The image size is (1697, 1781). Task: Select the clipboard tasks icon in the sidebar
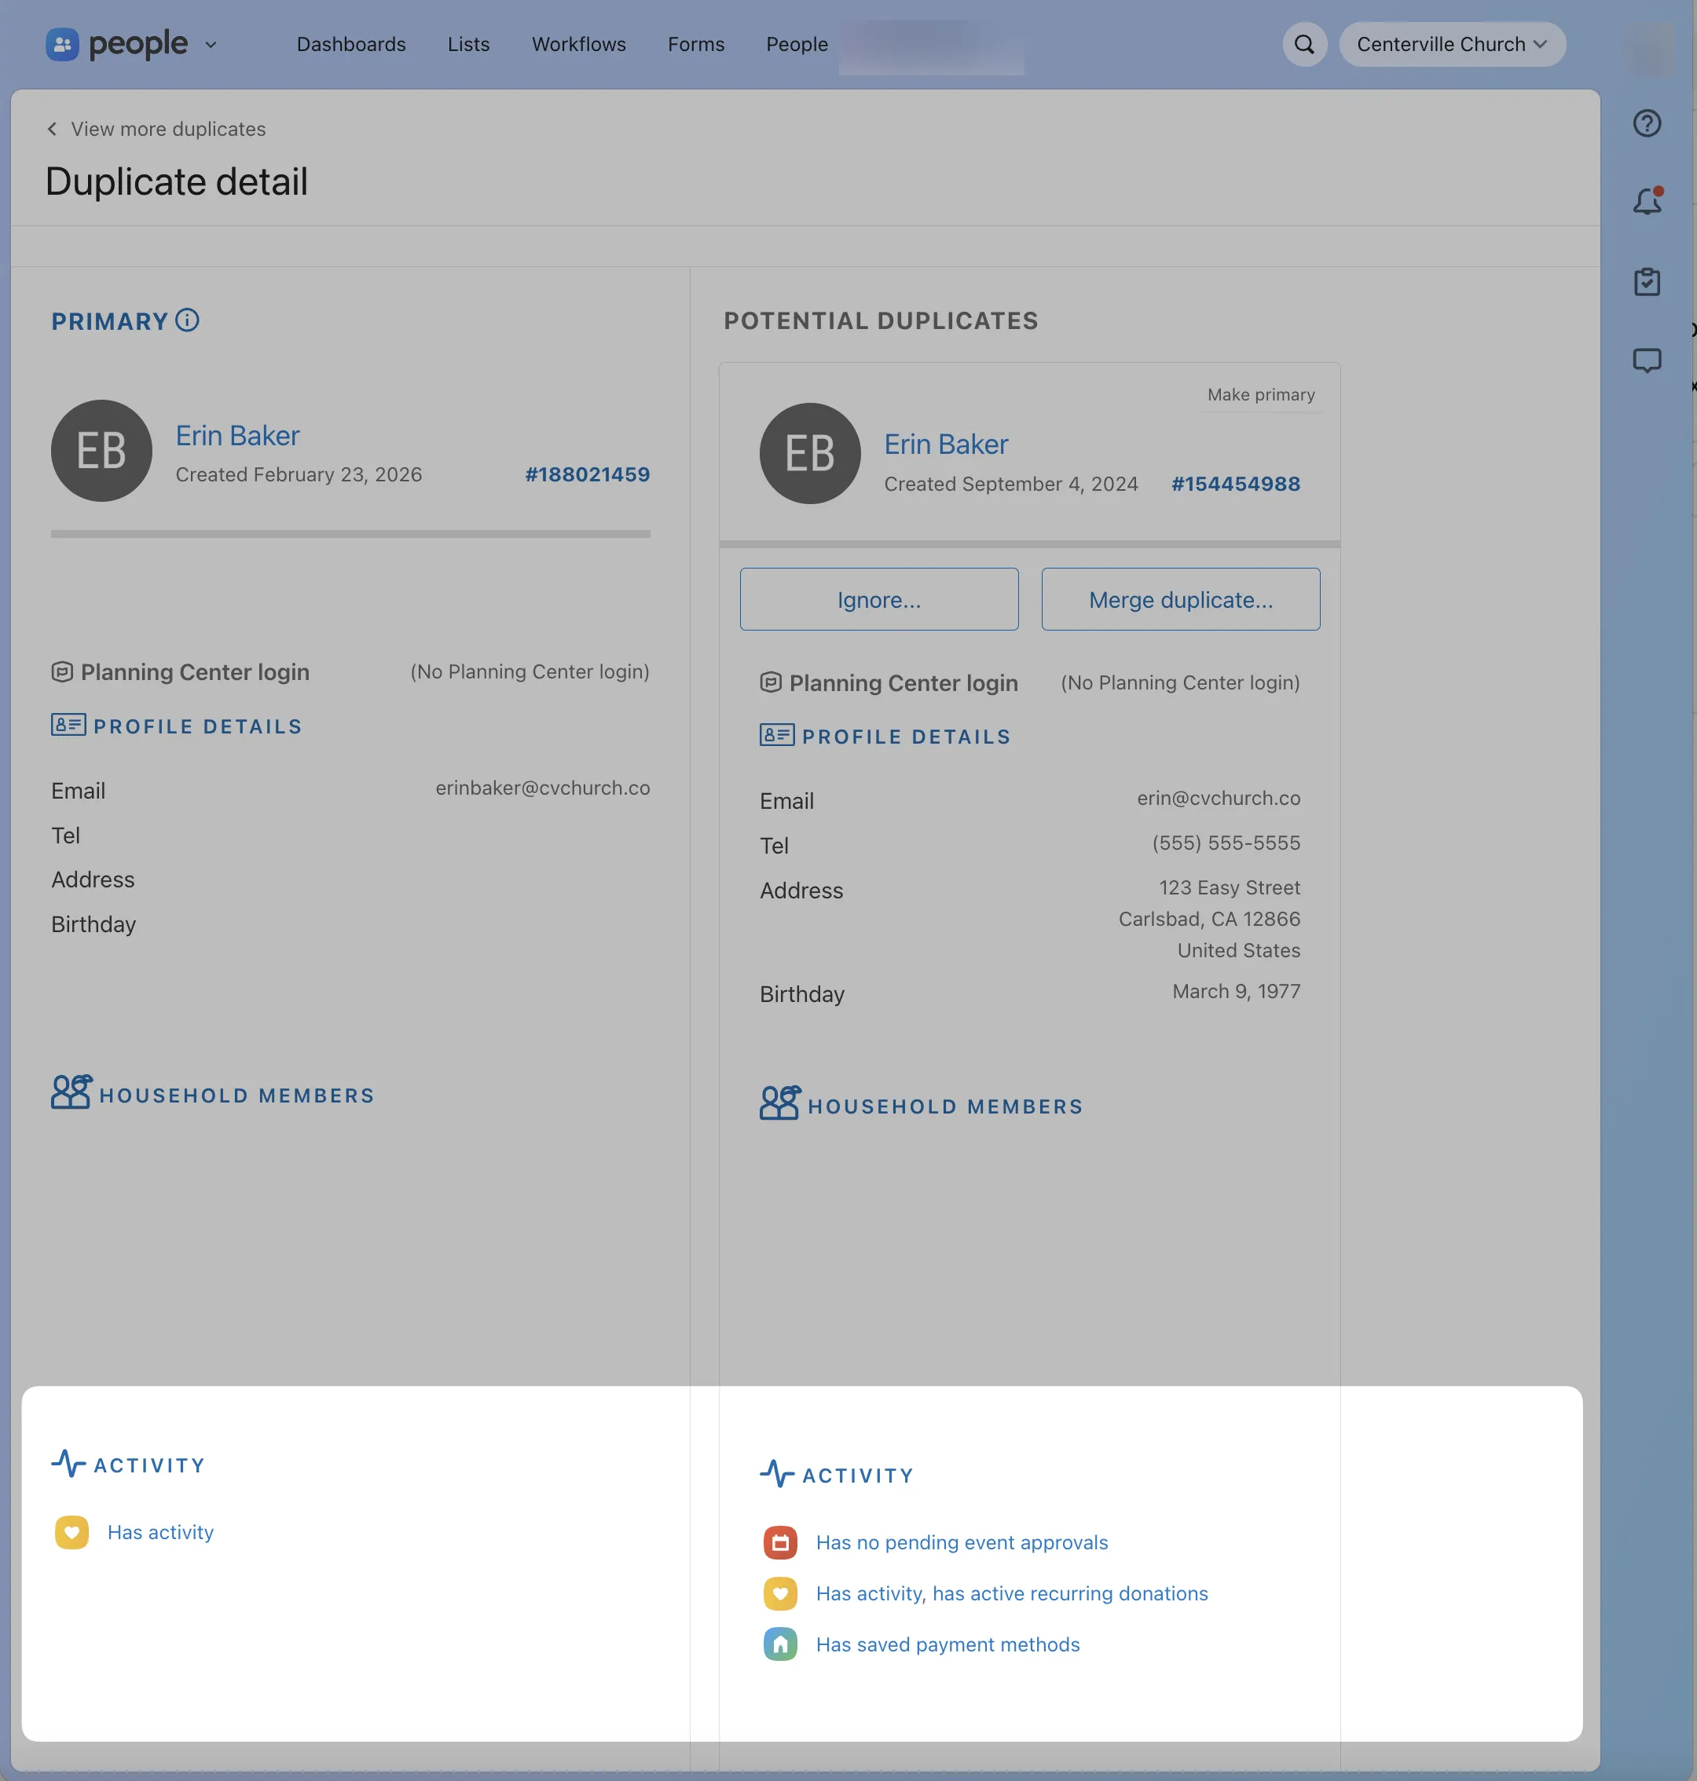click(1648, 282)
